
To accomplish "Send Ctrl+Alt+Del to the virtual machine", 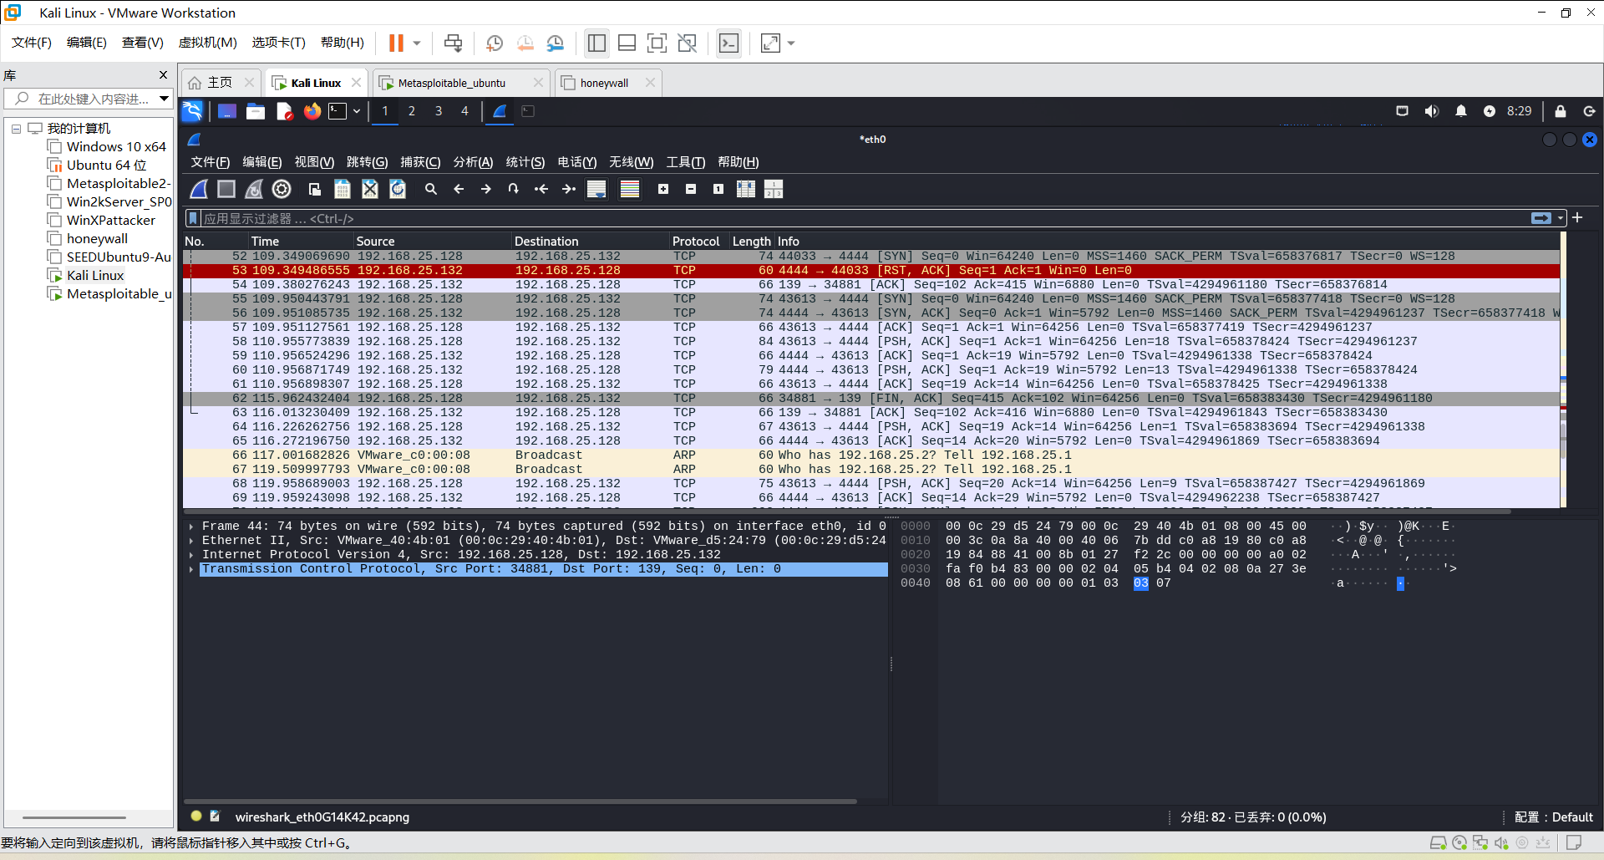I will point(453,43).
